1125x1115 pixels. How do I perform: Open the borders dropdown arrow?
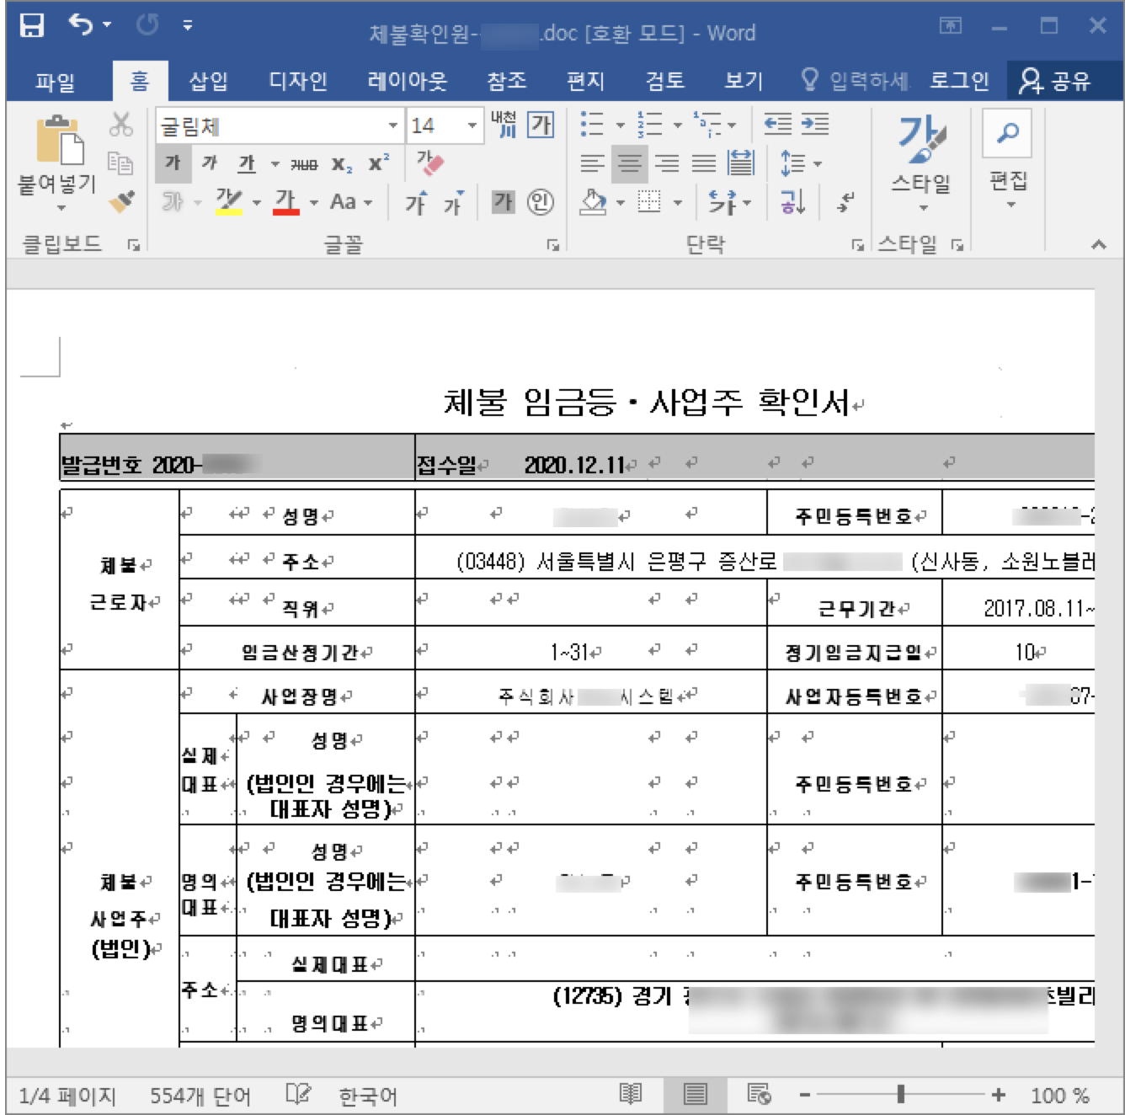tap(678, 203)
